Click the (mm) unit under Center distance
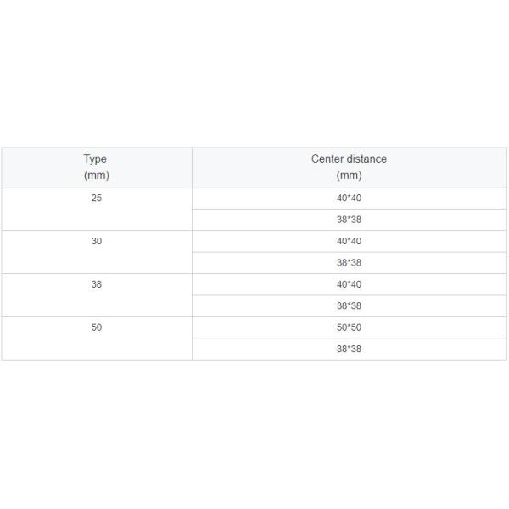This screenshot has width=509, height=509. click(x=349, y=176)
